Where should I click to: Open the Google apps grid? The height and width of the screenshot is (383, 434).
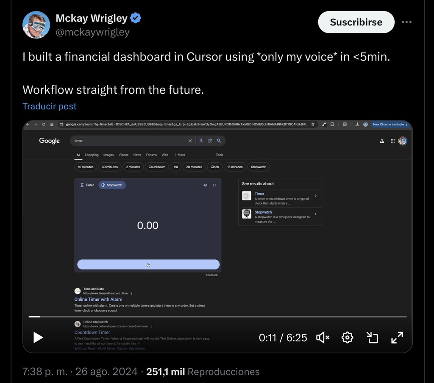[393, 141]
